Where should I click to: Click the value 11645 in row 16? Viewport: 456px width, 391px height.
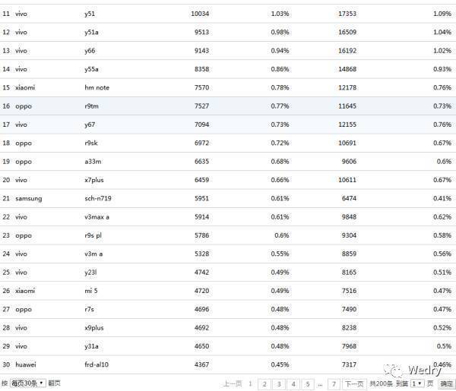tap(347, 106)
